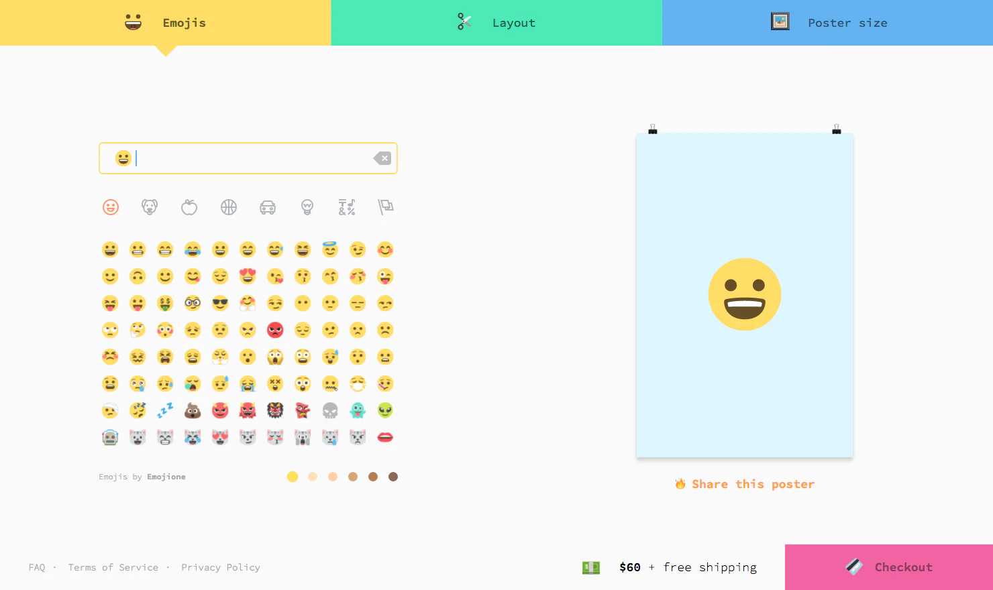Screen dimensions: 993x590
Task: Select the objects category with the lightbulb icon
Action: (x=307, y=207)
